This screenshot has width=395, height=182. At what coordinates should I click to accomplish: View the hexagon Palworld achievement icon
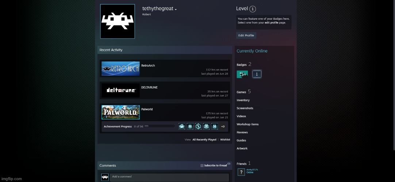click(x=198, y=126)
